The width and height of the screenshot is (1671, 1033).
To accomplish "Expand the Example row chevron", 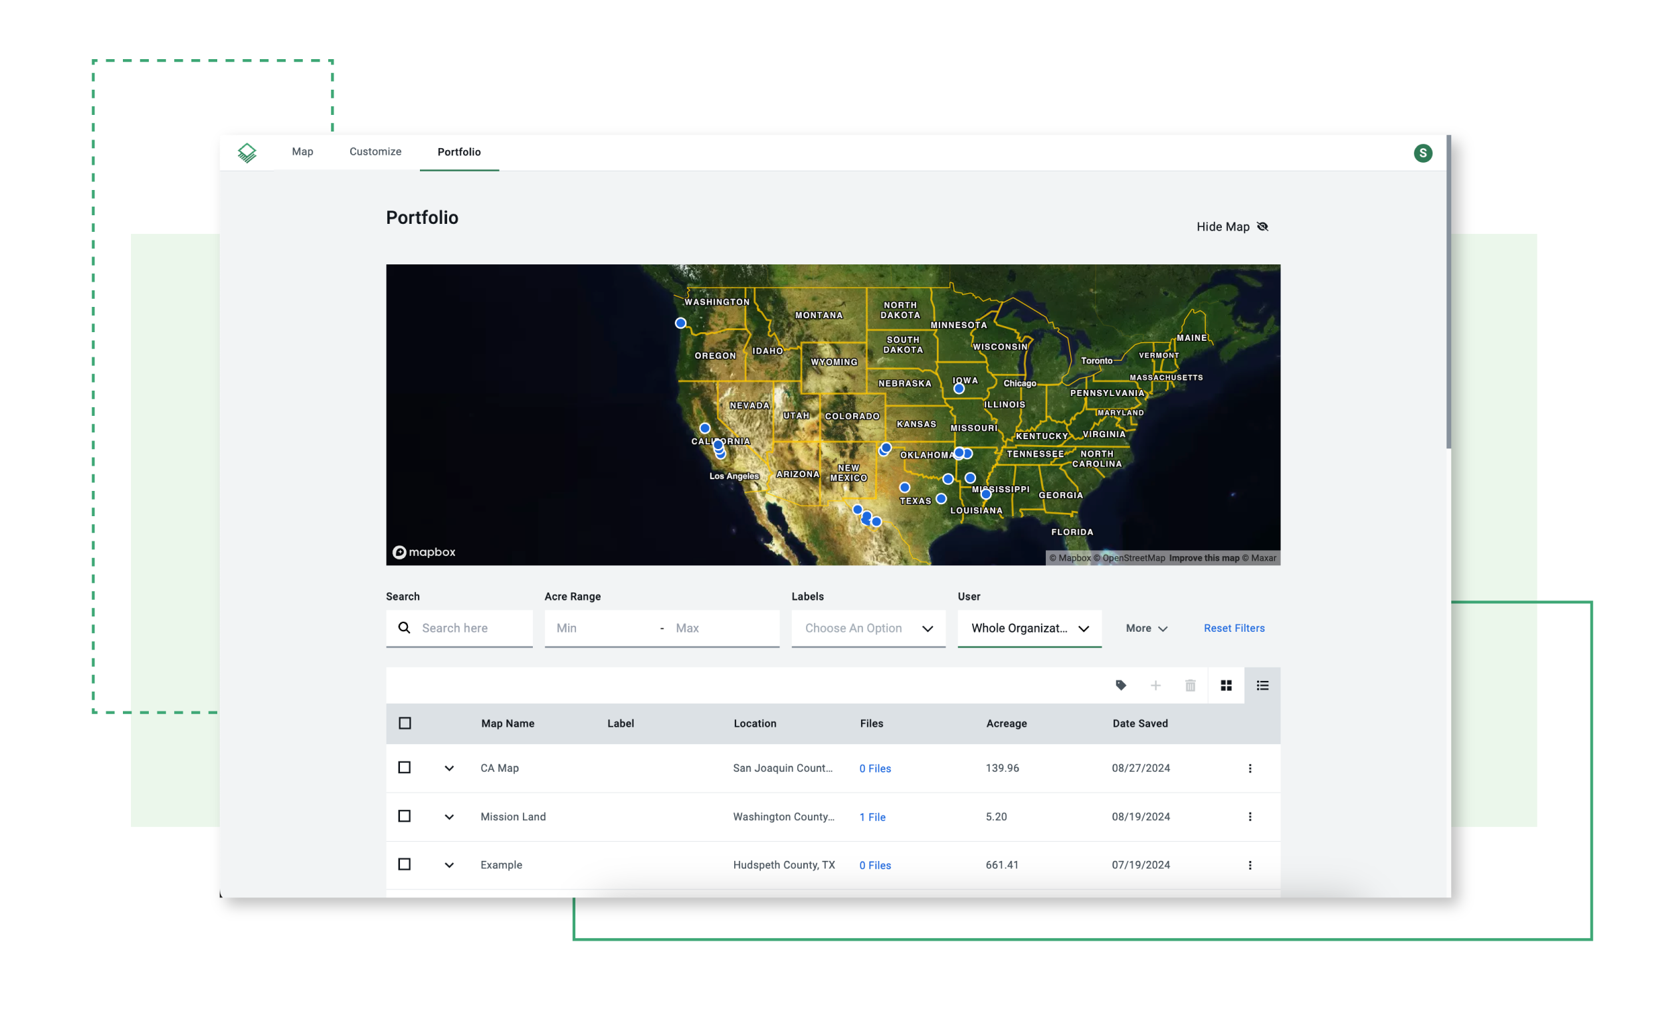I will (449, 865).
